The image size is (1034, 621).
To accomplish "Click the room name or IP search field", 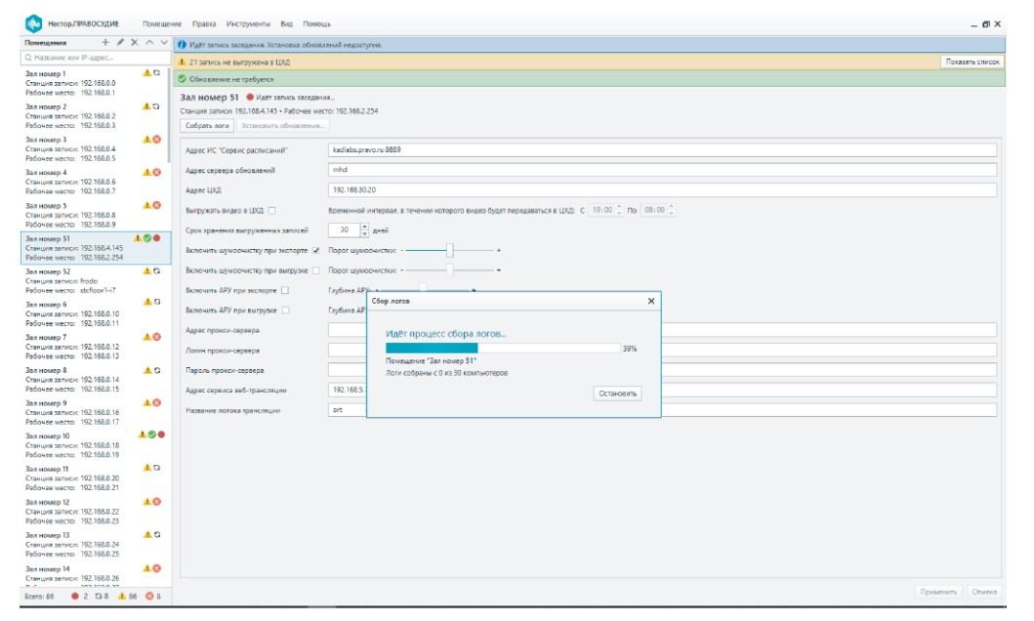I will (96, 58).
